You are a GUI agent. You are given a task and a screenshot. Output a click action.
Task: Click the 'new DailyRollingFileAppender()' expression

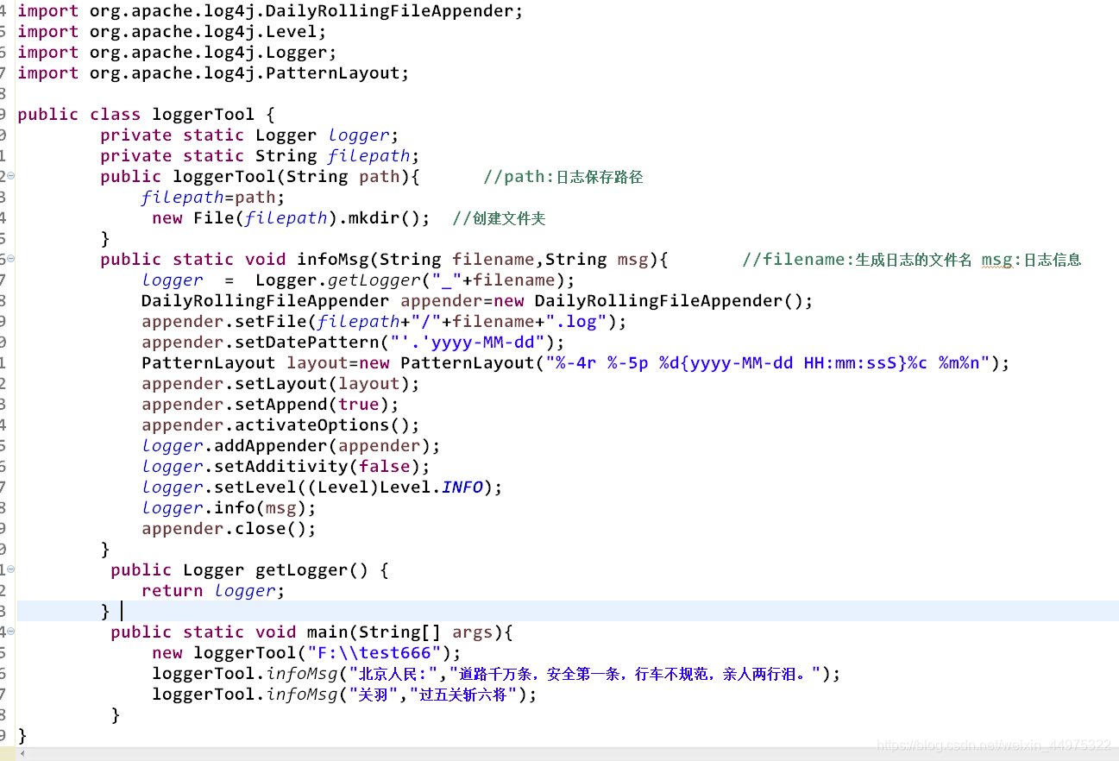(x=654, y=301)
